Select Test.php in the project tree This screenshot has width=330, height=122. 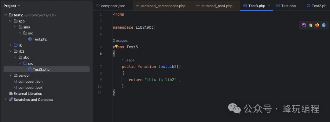pos(40,39)
